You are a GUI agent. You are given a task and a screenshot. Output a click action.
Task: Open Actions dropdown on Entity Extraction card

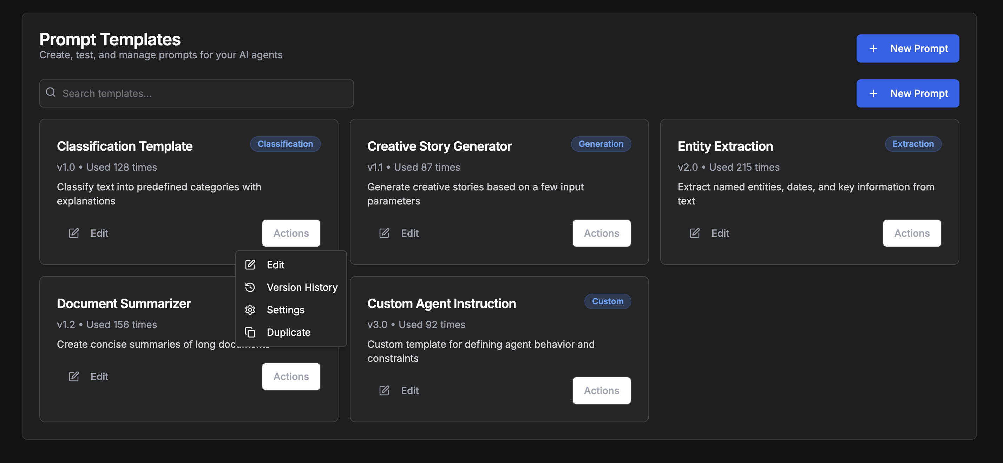[x=911, y=233]
